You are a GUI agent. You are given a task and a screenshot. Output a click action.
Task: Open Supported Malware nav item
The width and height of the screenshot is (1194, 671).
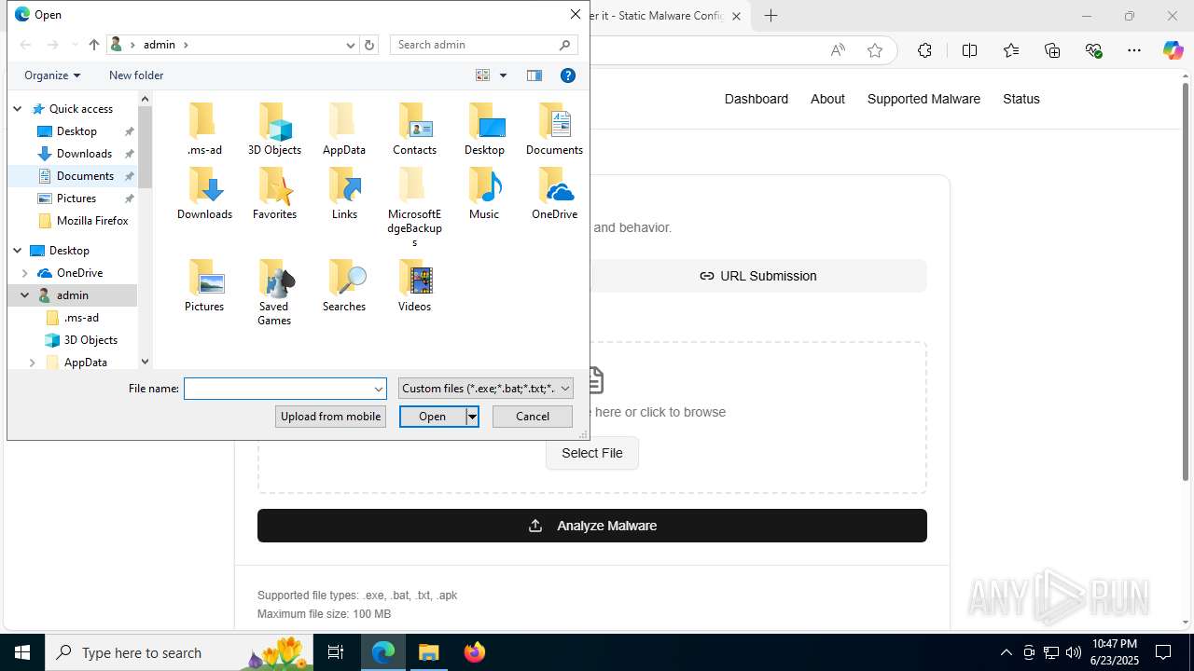(x=923, y=99)
